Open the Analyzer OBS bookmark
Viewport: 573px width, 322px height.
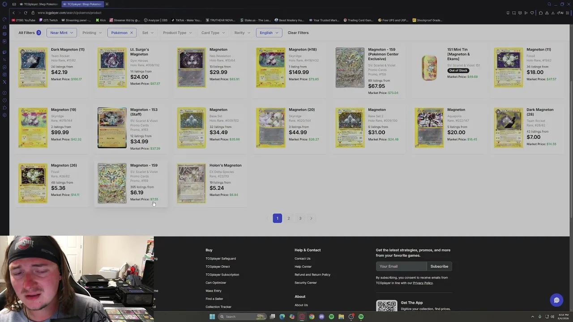click(157, 20)
